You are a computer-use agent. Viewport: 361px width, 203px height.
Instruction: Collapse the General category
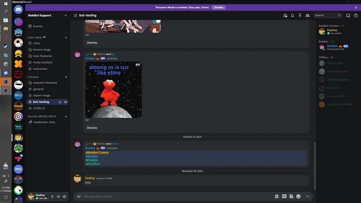[x=32, y=77]
